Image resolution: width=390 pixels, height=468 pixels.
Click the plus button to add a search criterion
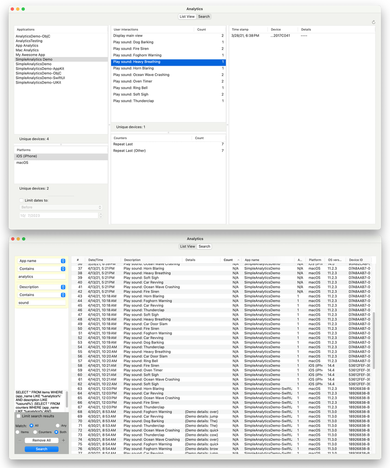(63, 440)
